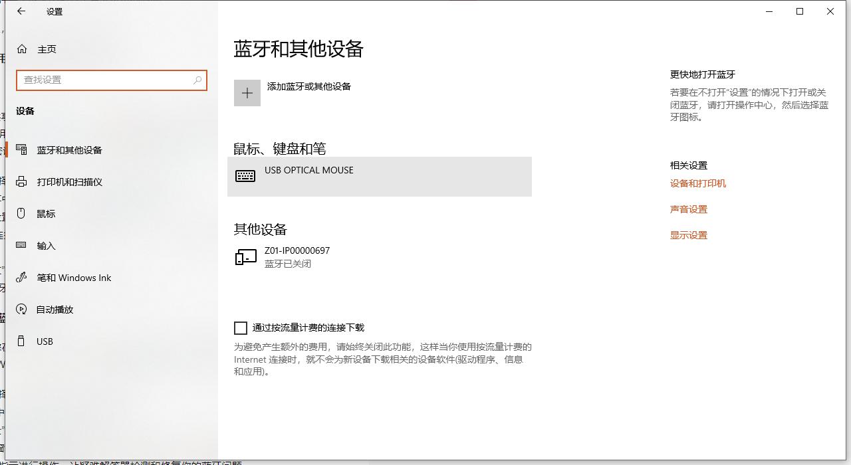Screen dimensions: 851x465
Task: Click the keyboard icon beside 输入
Action: click(20, 245)
